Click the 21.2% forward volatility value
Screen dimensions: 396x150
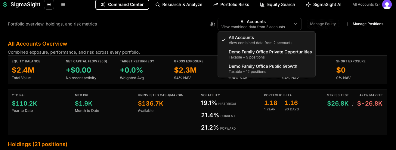(x=210, y=127)
